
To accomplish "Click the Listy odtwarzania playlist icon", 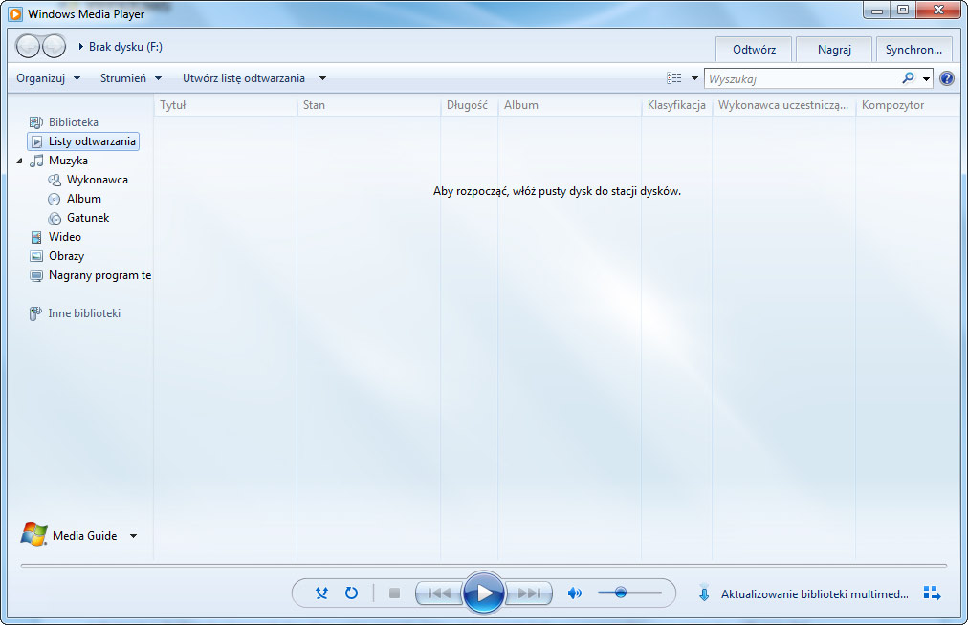I will [x=36, y=141].
